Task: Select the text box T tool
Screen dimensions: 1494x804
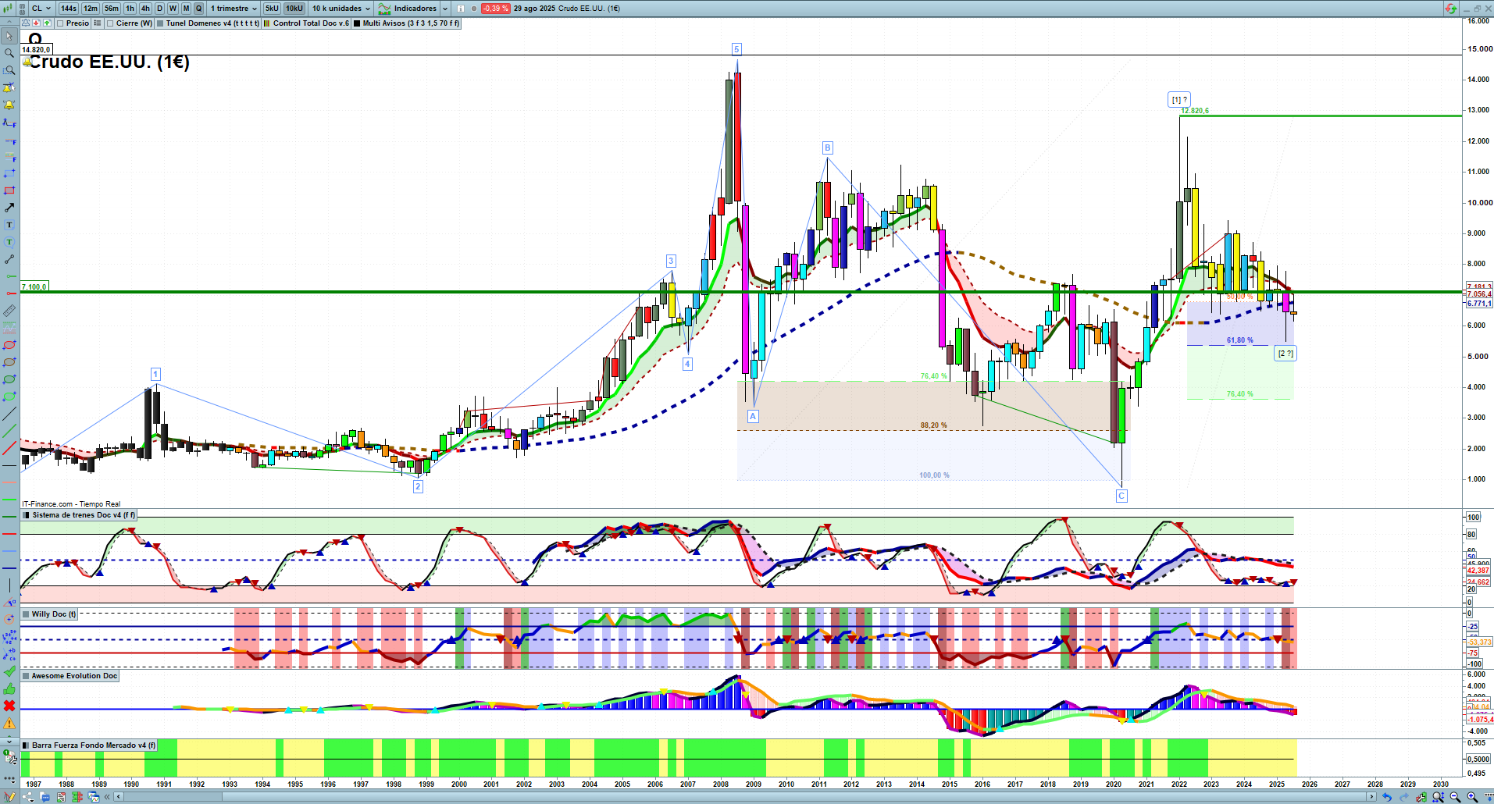Action: point(9,225)
